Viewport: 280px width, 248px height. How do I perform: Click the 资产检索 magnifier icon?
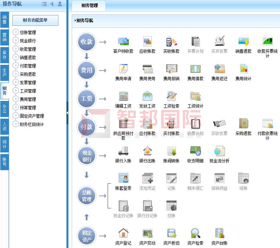coord(195,233)
